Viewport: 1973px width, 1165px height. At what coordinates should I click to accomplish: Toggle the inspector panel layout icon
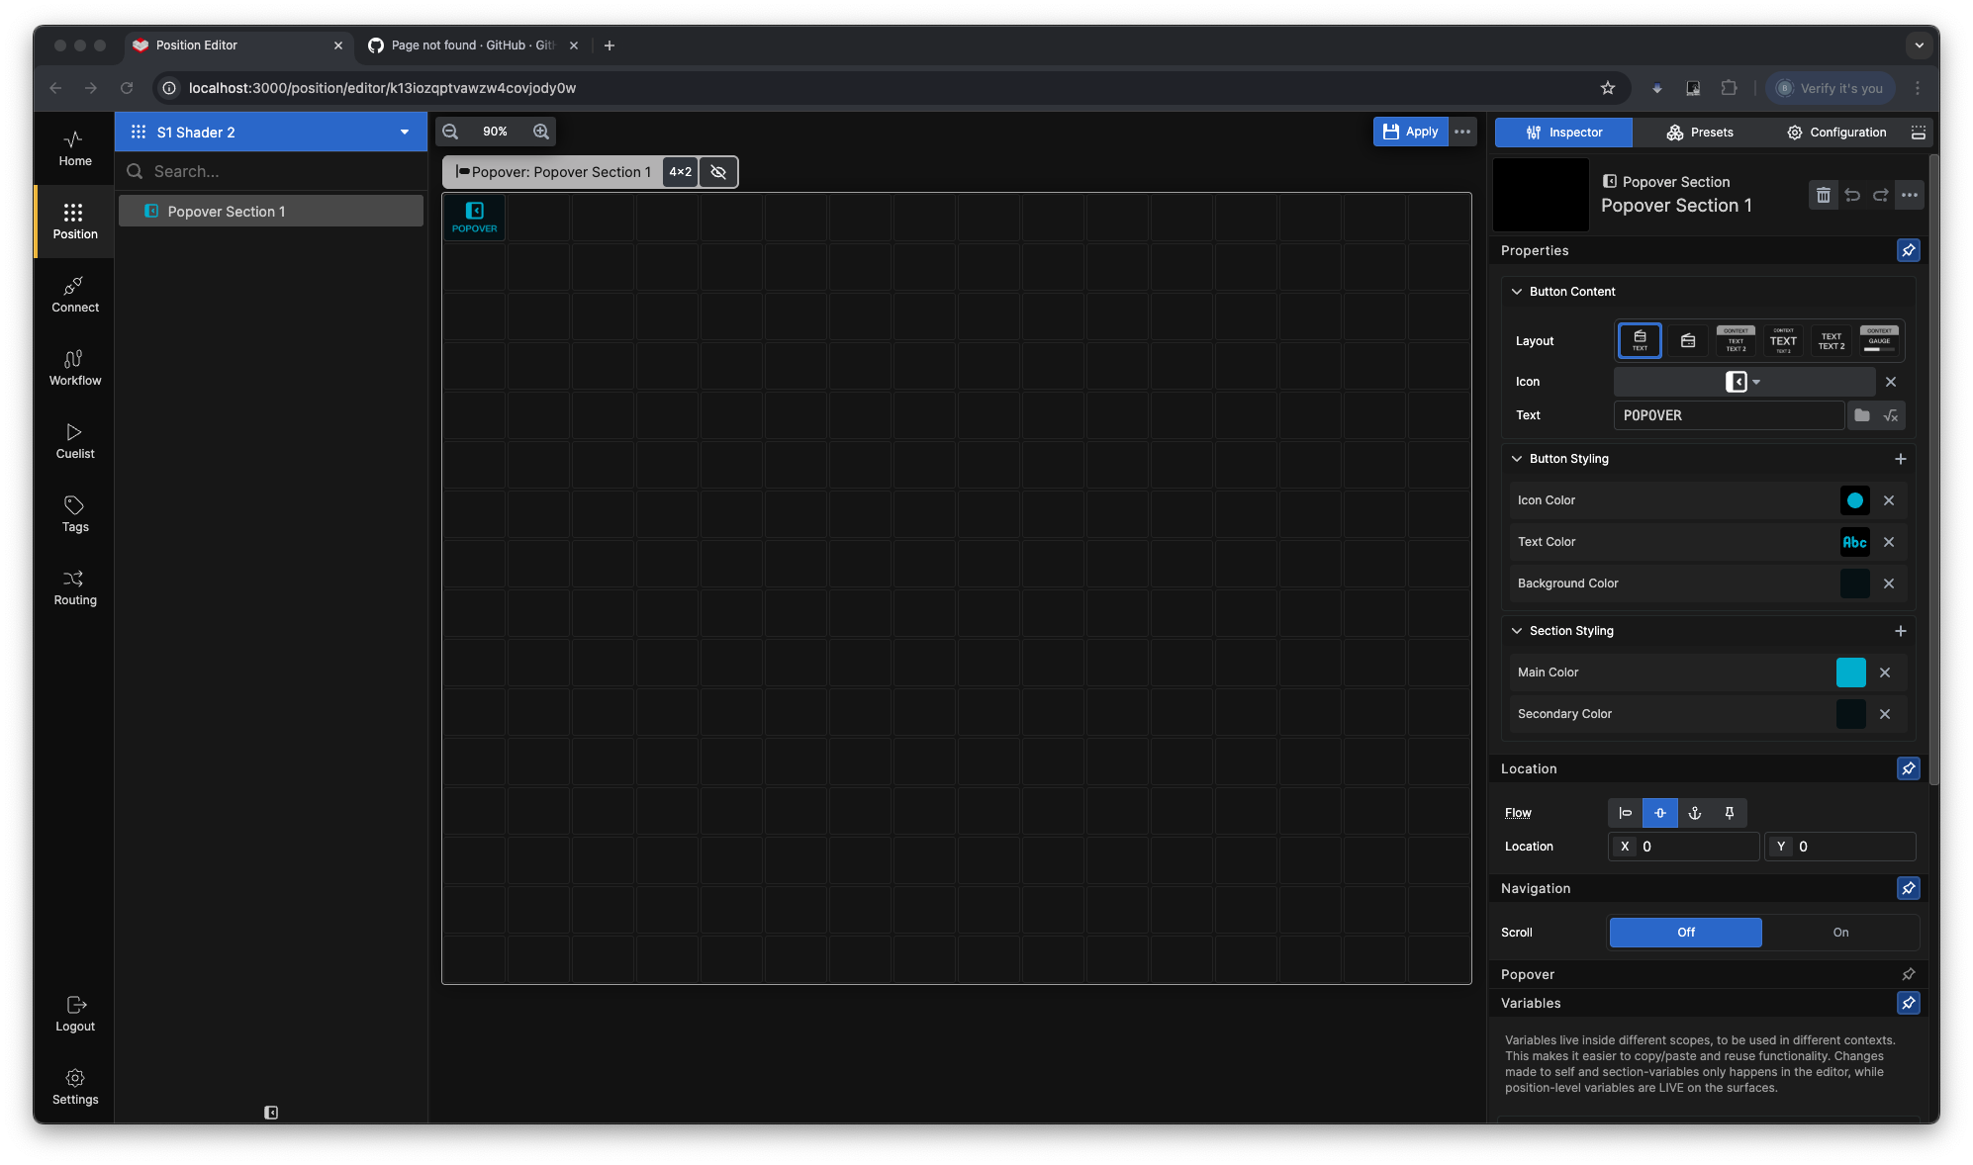pos(1918,133)
